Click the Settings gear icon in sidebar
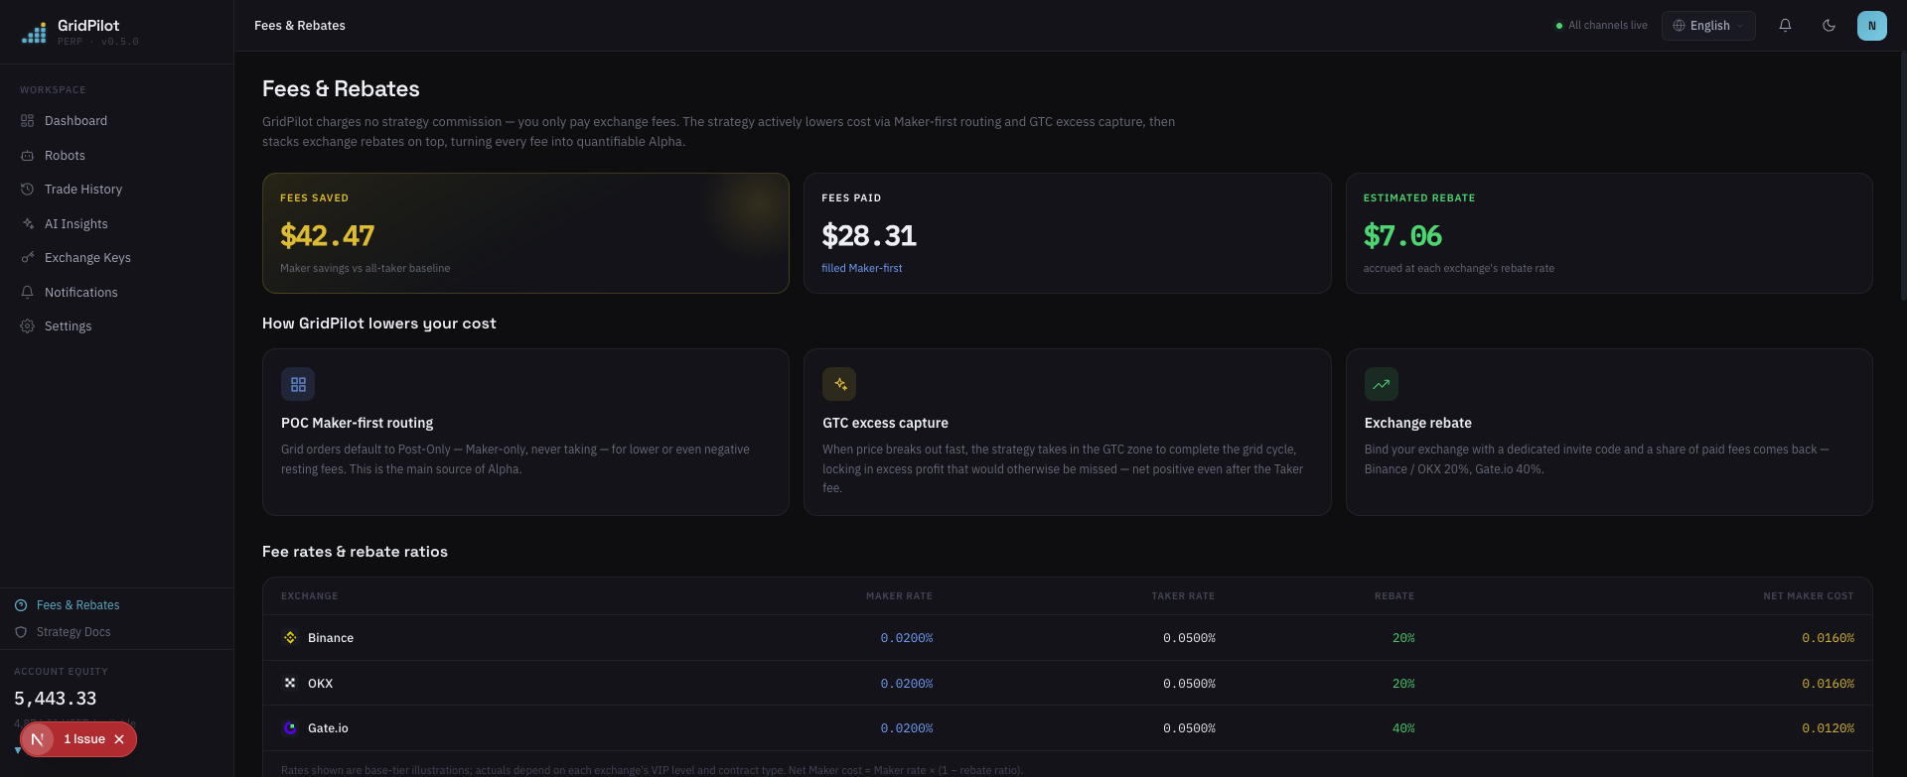 tap(27, 326)
